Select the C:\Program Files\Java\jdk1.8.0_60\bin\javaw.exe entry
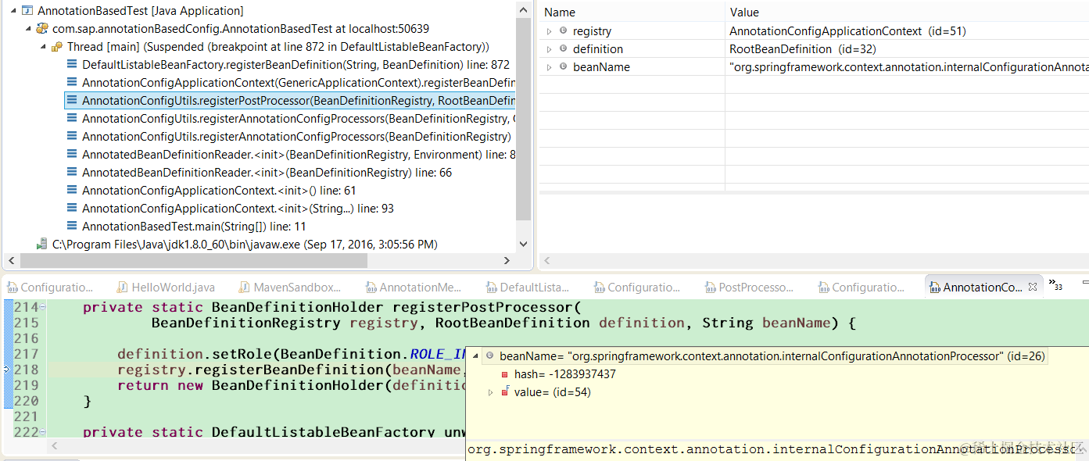 [245, 245]
